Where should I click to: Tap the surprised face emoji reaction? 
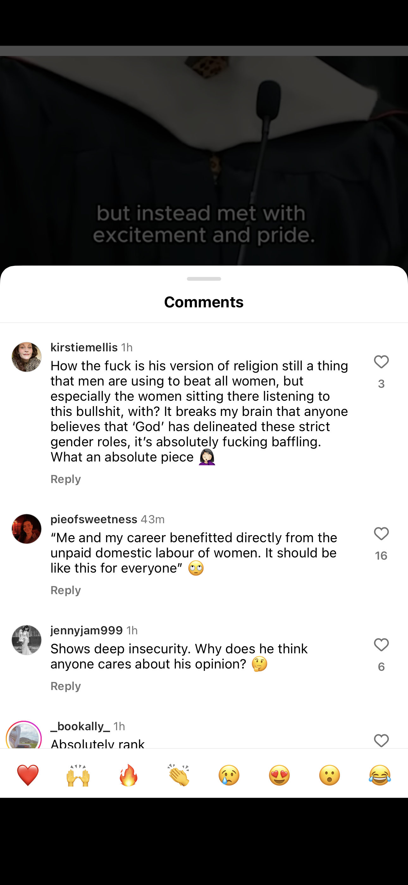point(330,775)
